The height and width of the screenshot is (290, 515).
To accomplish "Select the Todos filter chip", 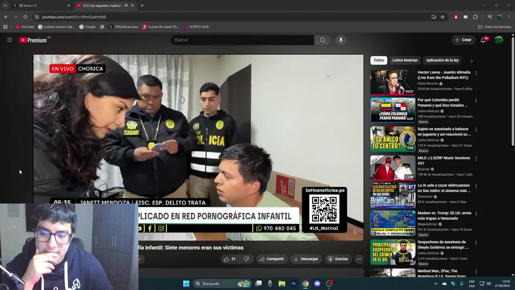I will coord(379,60).
